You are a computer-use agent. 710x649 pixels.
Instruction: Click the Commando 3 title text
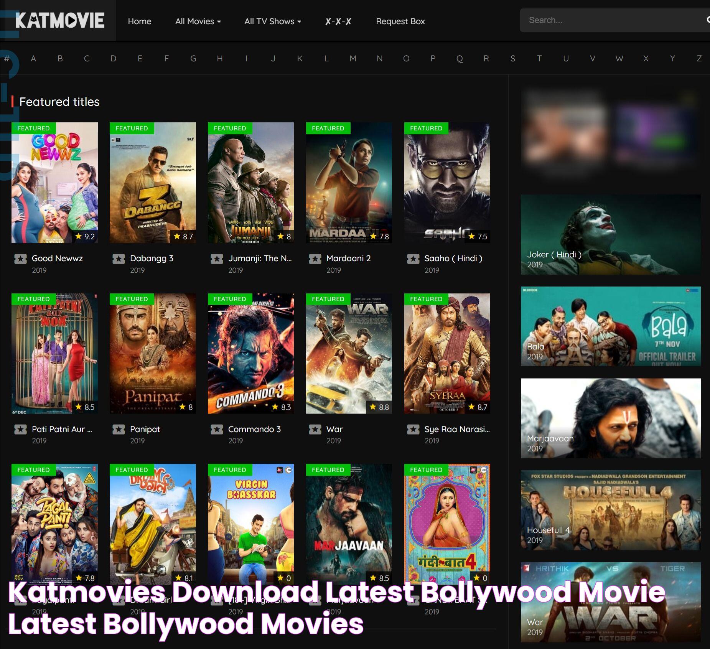point(254,429)
